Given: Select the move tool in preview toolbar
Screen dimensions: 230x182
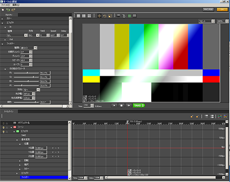Looking at the screenshot, I should (99, 16).
